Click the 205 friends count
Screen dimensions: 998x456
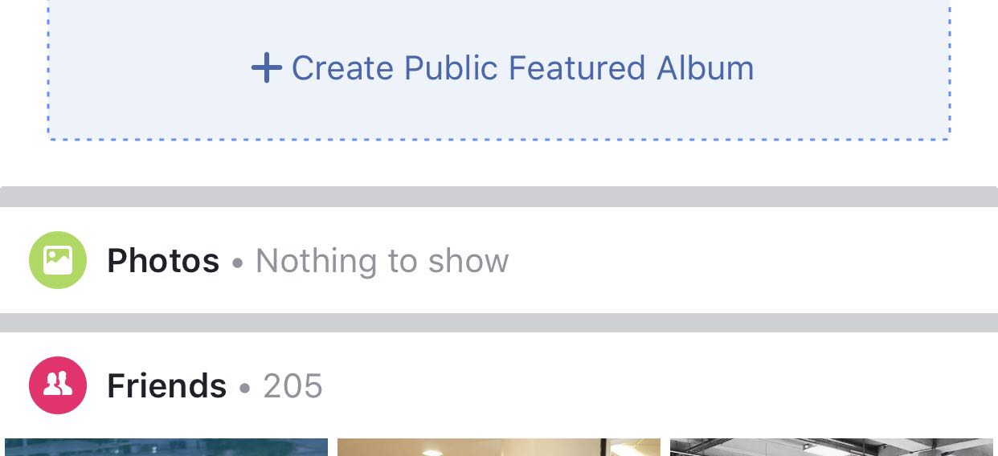(292, 386)
